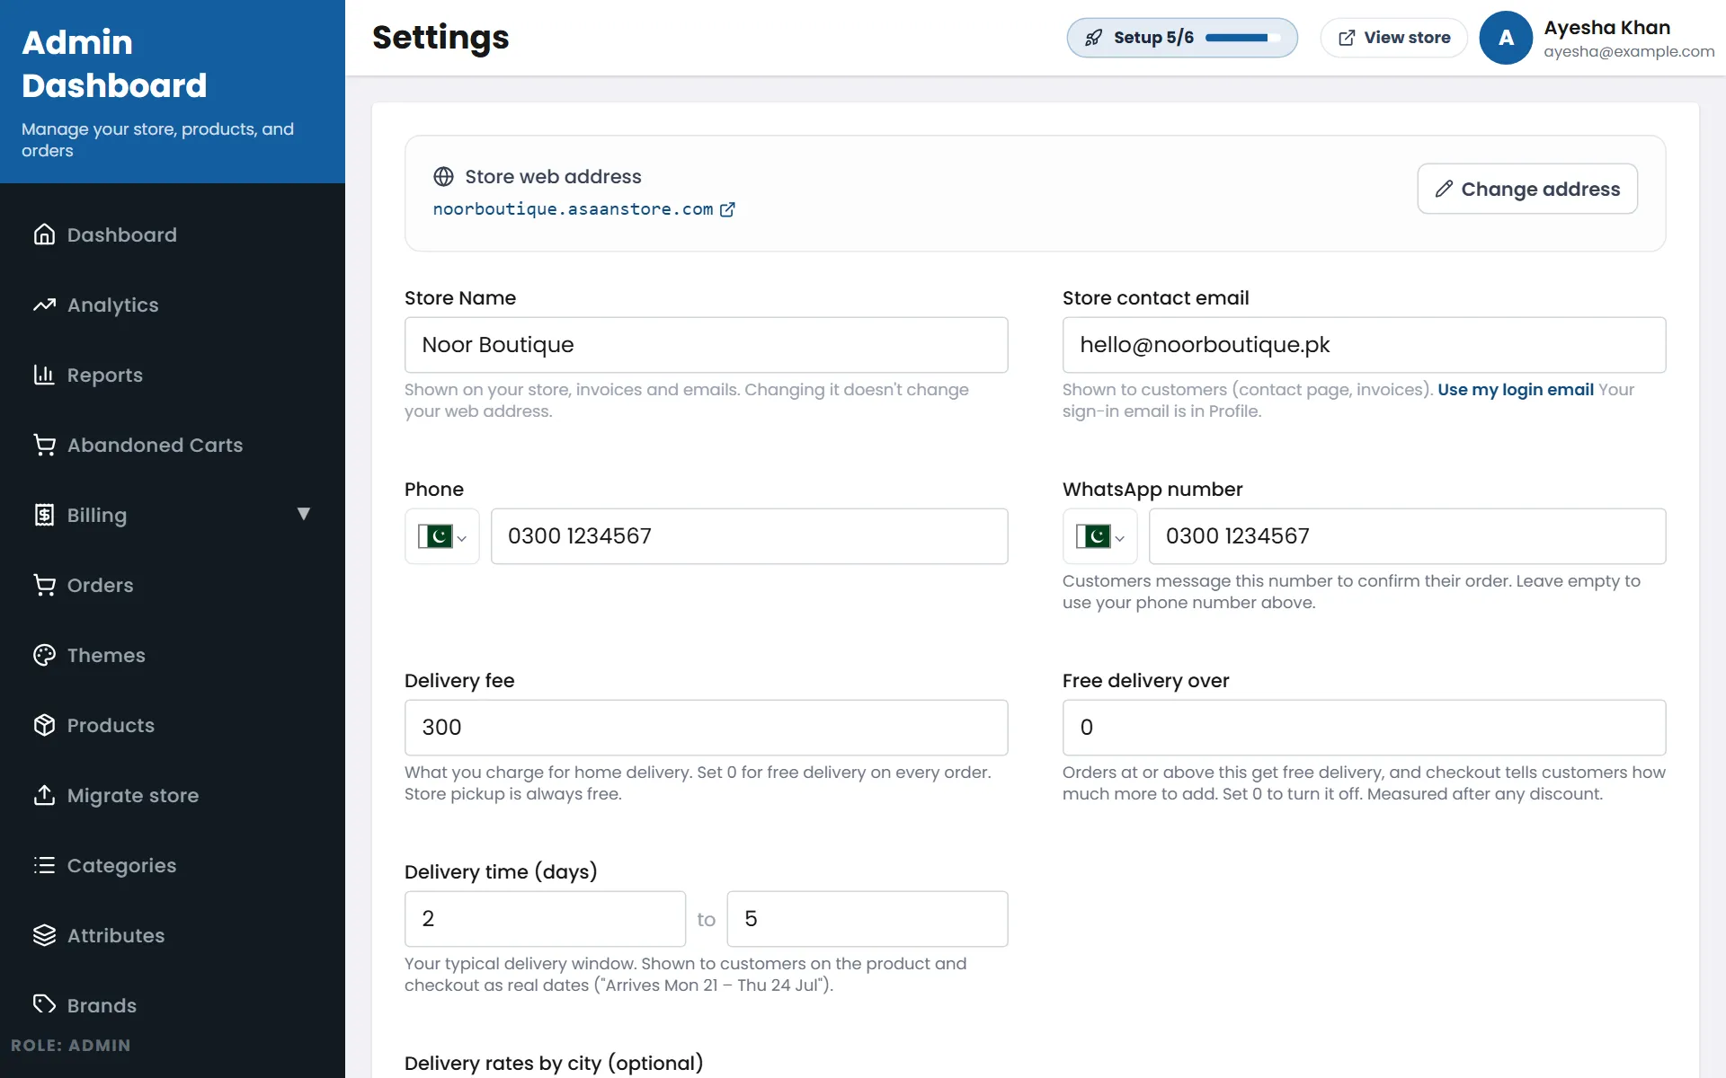Click the Delivery fee field
Image resolution: width=1726 pixels, height=1078 pixels.
click(706, 728)
